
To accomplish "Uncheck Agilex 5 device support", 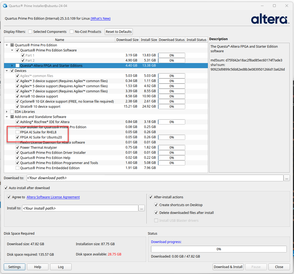I will coord(17,86).
